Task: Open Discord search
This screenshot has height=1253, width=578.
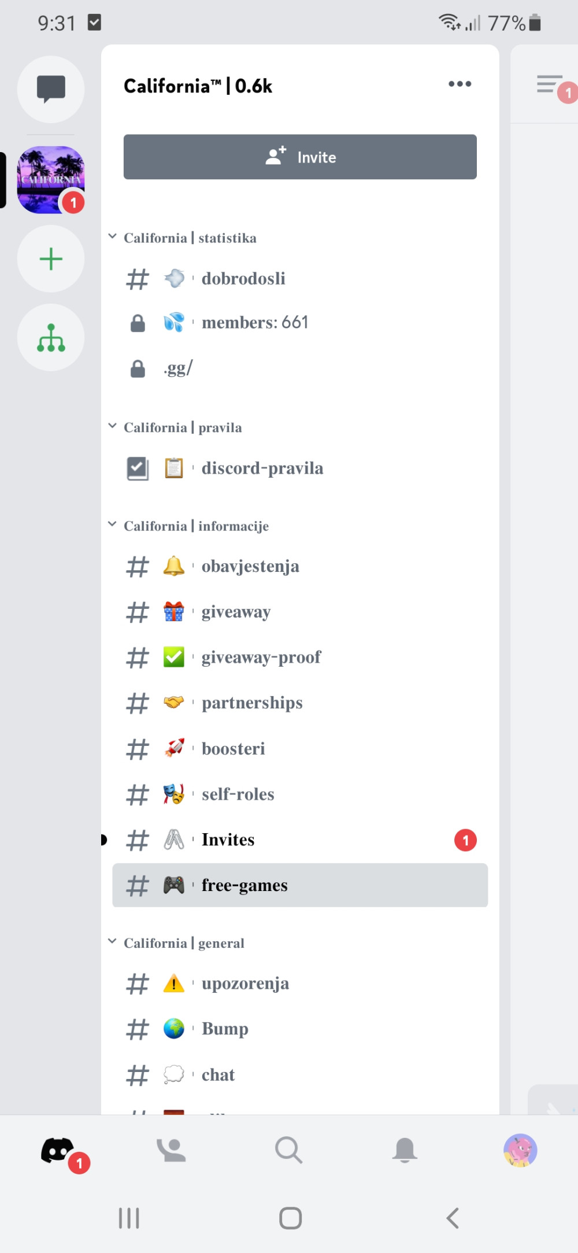Action: (289, 1151)
